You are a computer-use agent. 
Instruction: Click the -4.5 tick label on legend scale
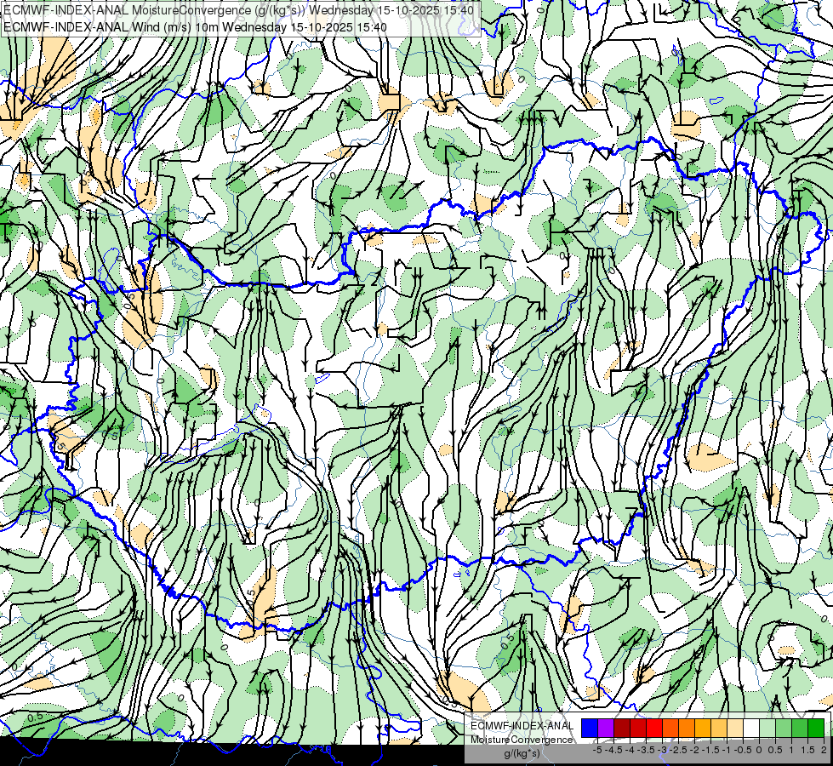coord(613,750)
